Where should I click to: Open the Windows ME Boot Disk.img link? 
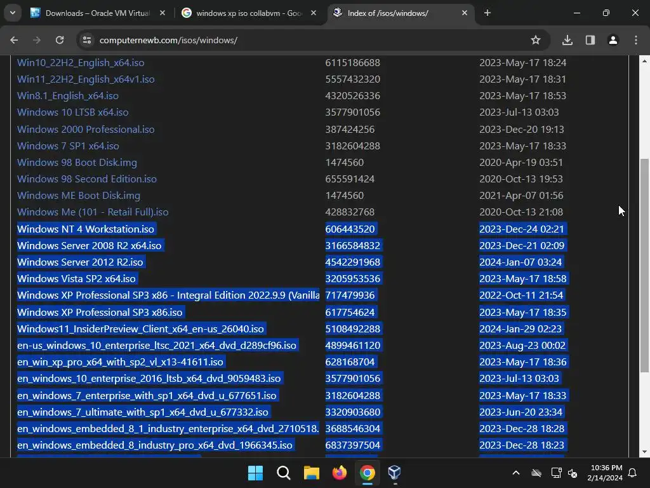[x=79, y=196]
